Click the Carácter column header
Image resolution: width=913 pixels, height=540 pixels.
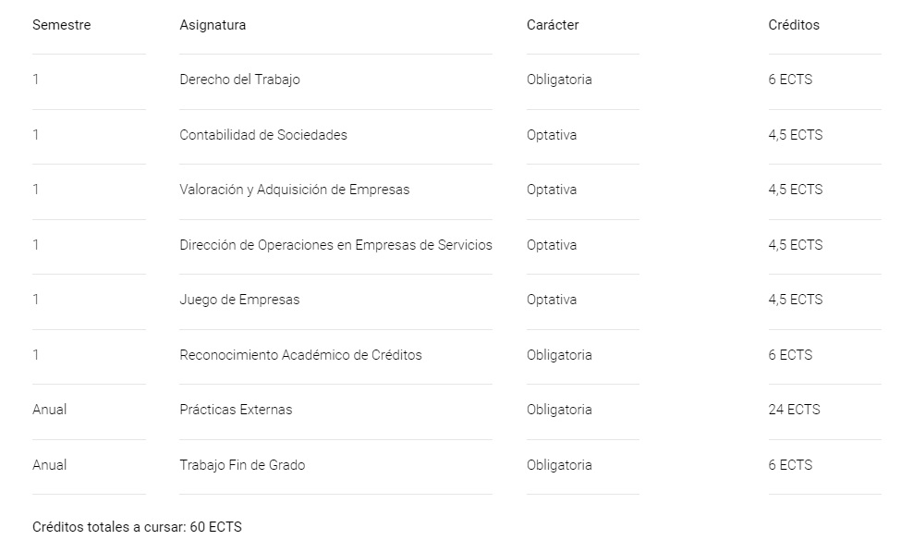(x=553, y=25)
